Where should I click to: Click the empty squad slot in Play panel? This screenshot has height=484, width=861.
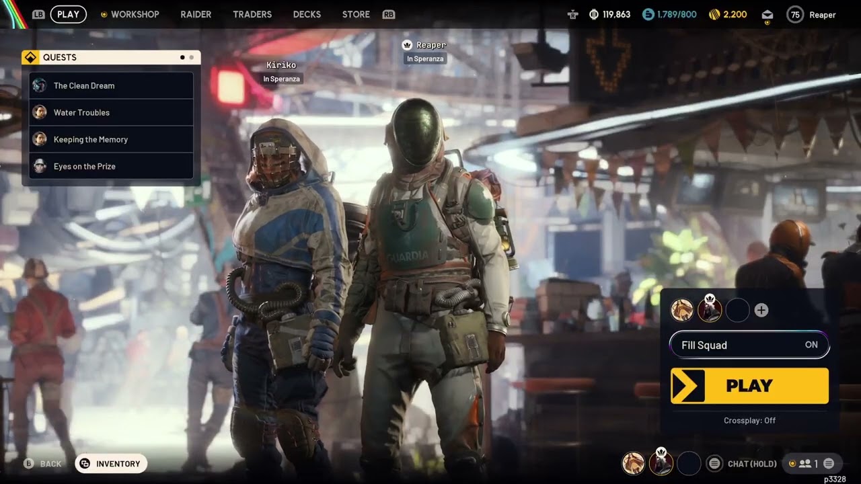(x=737, y=310)
